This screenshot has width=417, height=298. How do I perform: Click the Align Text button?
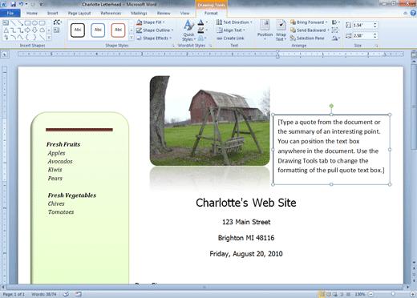(231, 30)
